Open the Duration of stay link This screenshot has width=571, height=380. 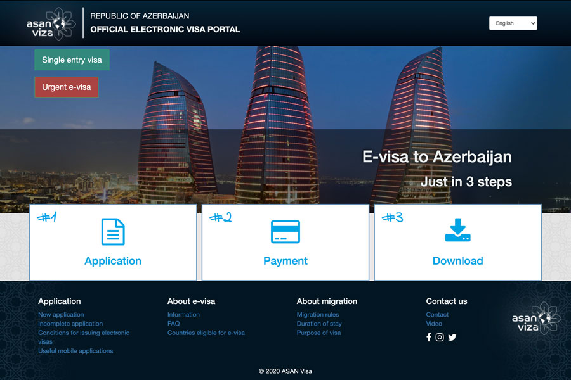point(319,324)
